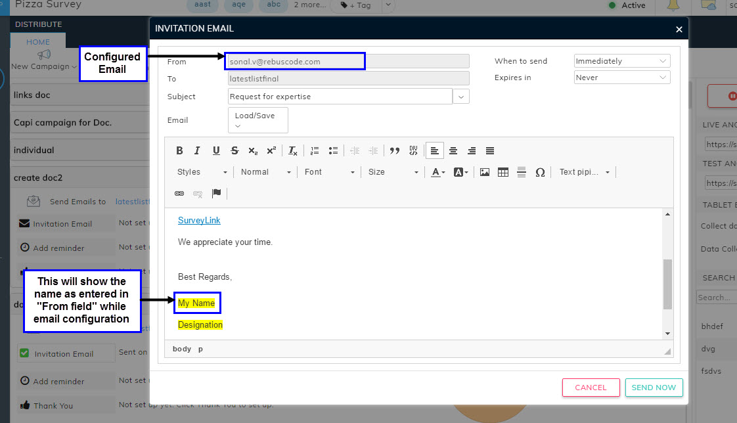
Task: Click the + Tag button
Action: 356,5
